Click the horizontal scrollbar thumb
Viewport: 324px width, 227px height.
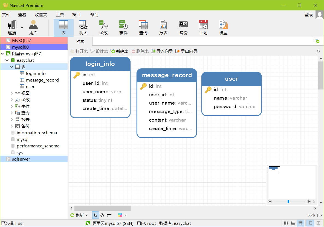click(x=103, y=208)
